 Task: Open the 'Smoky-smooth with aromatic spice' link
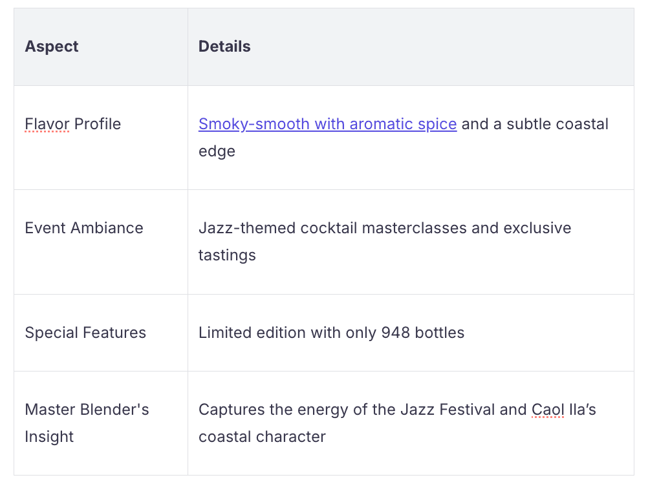tap(327, 124)
